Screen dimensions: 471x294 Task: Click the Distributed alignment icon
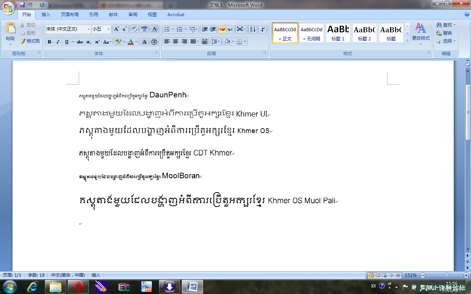[x=205, y=42]
